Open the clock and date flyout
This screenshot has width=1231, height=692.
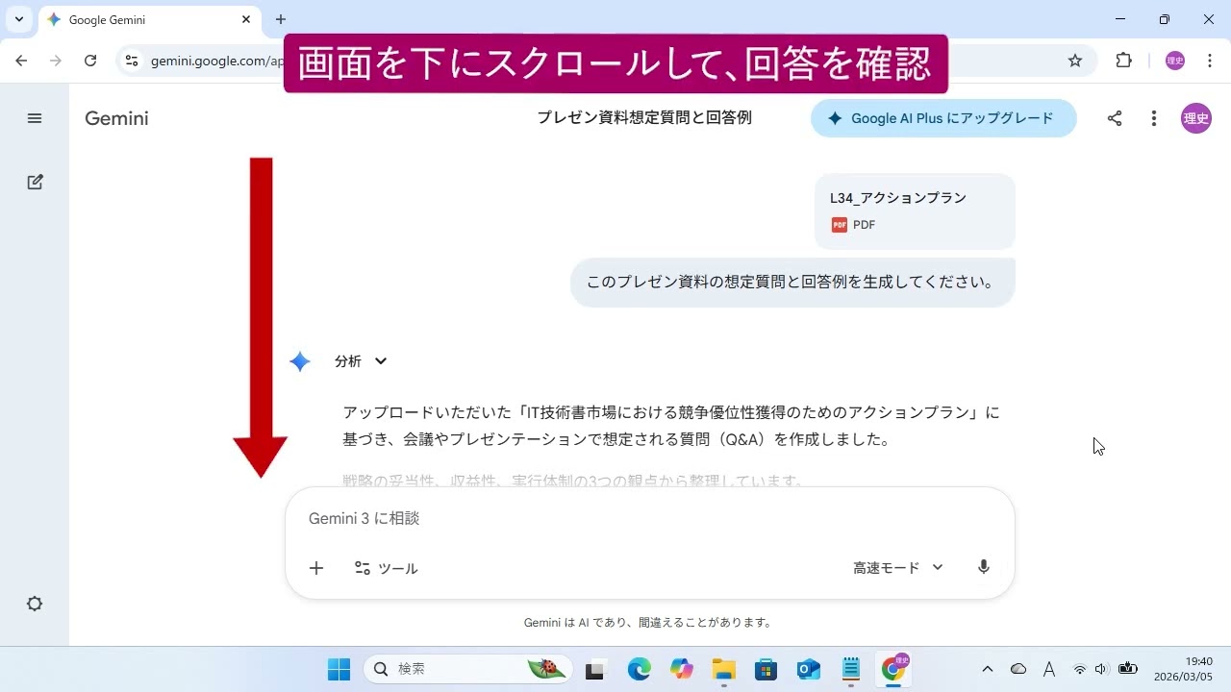[x=1183, y=669]
